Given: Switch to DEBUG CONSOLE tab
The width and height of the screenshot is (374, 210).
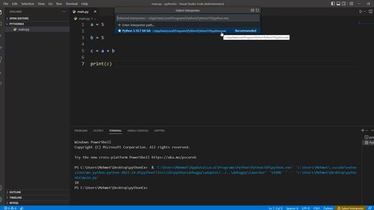Looking at the screenshot, I should [x=138, y=131].
